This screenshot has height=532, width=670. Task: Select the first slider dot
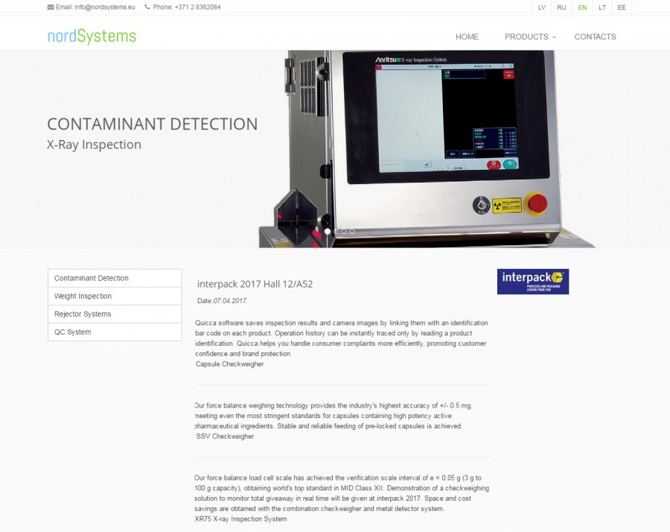click(x=328, y=232)
